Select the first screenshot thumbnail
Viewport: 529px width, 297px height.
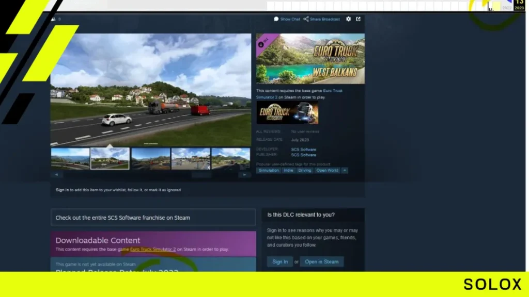tap(70, 159)
